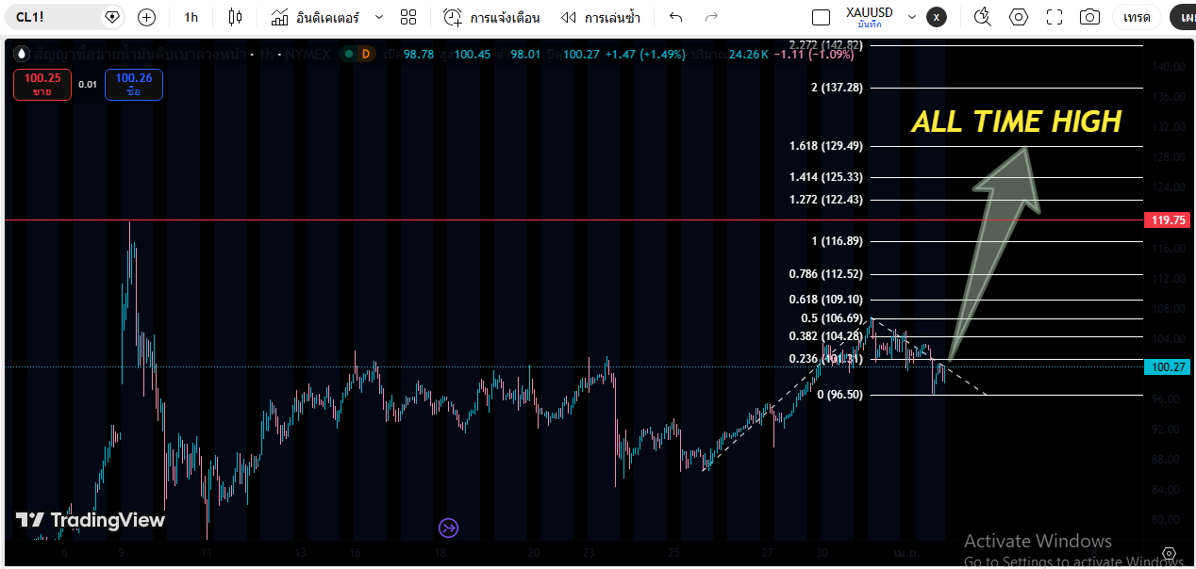Screen dimensions: 1196x569
Task: Click the oil drop symbol logo
Action: click(21, 54)
